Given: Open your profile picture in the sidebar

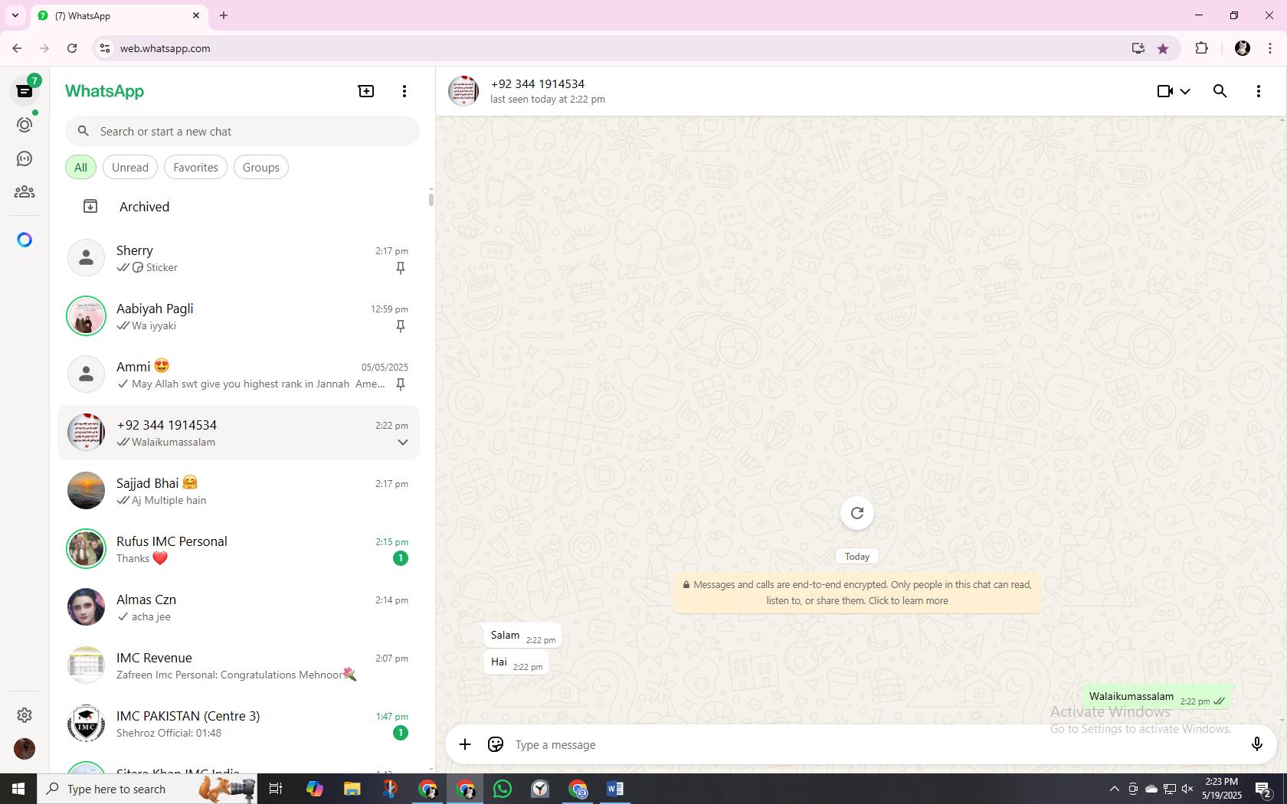Looking at the screenshot, I should click(25, 748).
